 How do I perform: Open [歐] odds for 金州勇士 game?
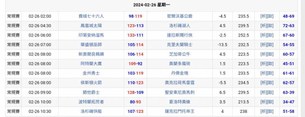[x=270, y=73]
